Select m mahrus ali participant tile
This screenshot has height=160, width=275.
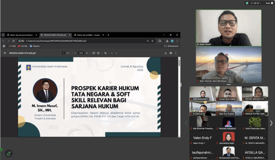[202, 108]
